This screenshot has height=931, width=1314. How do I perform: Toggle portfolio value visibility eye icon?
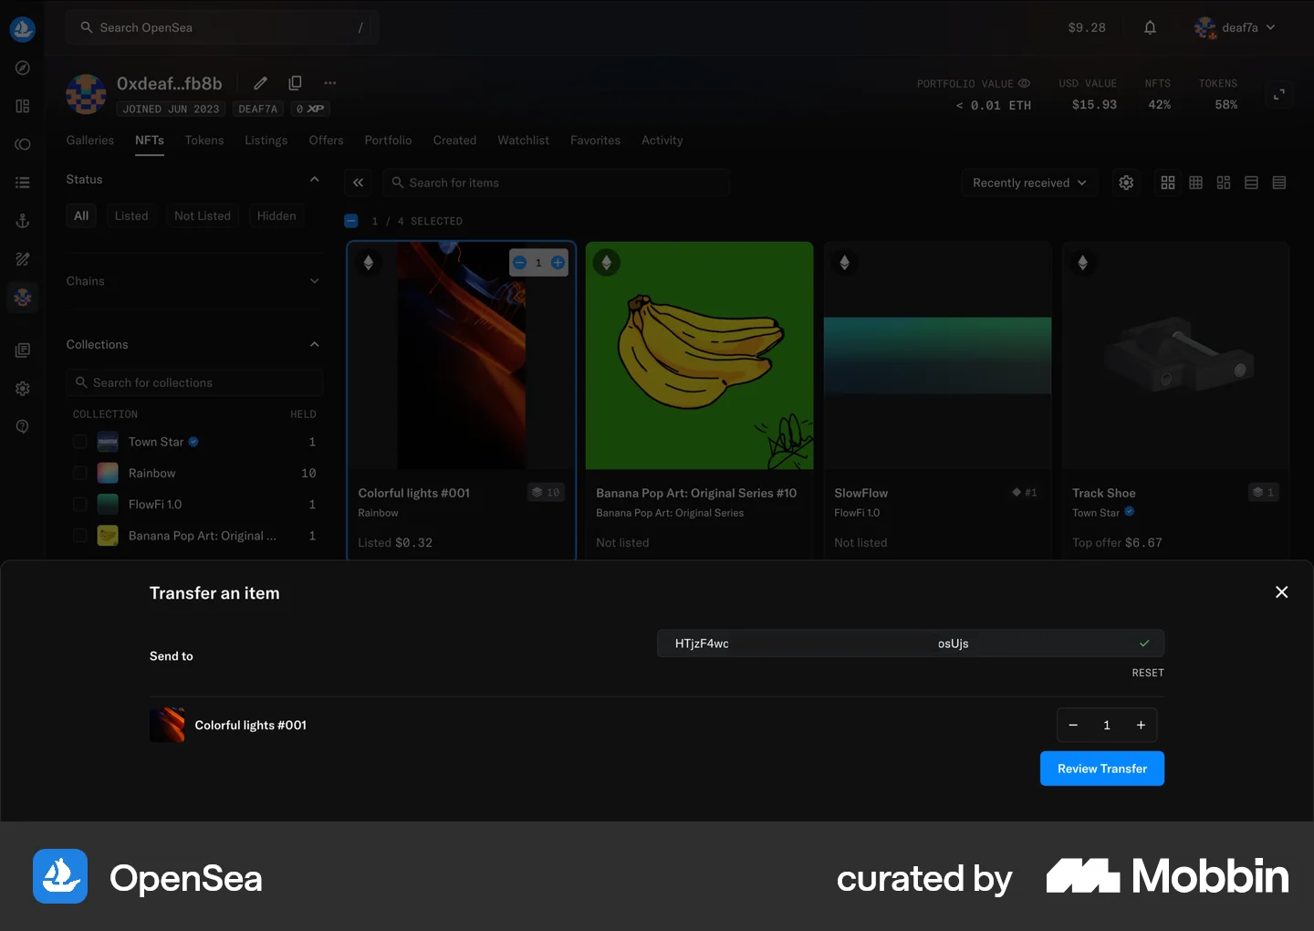point(1025,83)
